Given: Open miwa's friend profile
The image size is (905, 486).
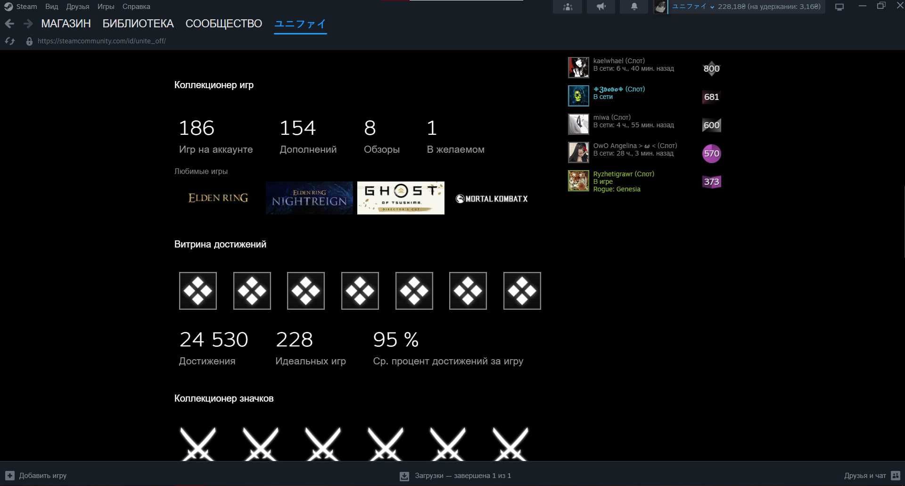Looking at the screenshot, I should click(x=612, y=117).
